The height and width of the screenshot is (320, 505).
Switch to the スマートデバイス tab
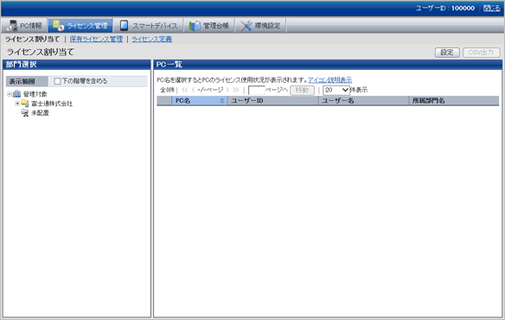coord(148,25)
